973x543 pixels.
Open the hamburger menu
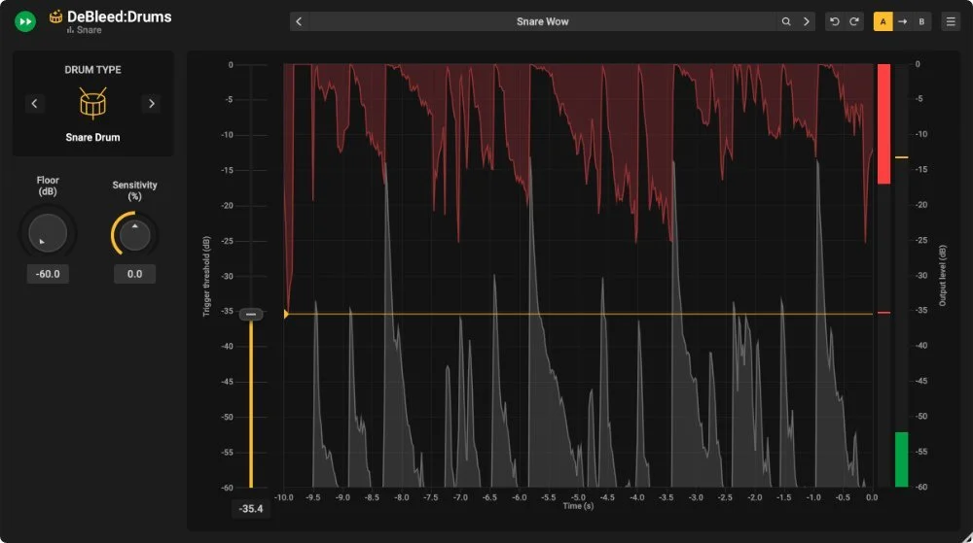tap(950, 21)
